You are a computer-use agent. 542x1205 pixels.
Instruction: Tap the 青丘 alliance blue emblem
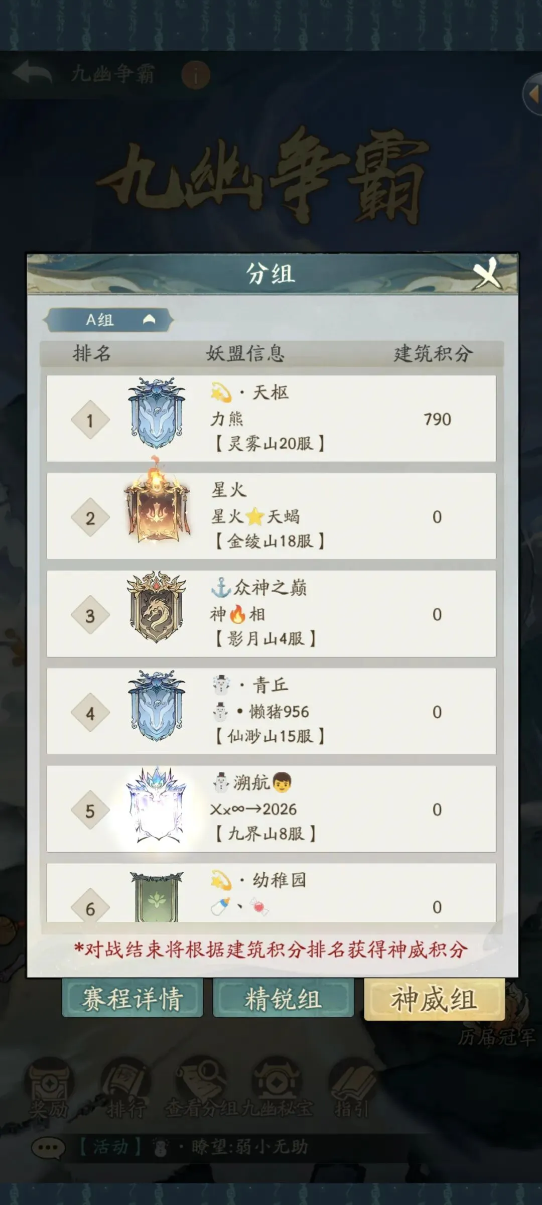pos(157,706)
